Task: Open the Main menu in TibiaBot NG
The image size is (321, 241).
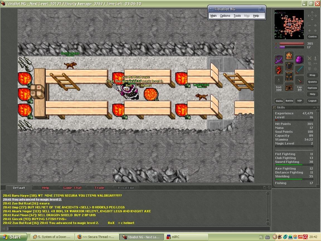Action: pyautogui.click(x=213, y=16)
